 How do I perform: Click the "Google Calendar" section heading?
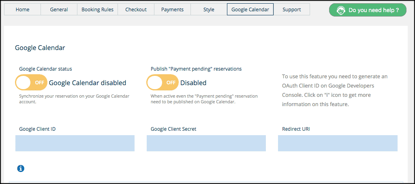coord(40,48)
